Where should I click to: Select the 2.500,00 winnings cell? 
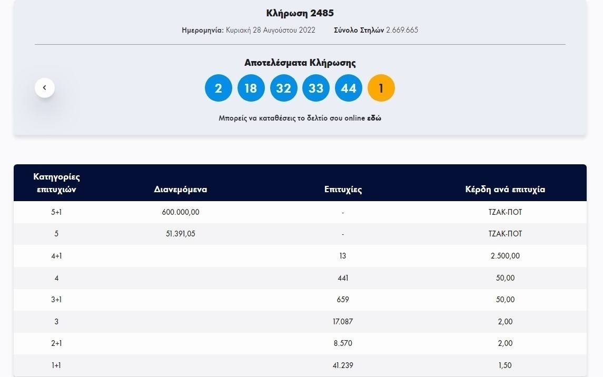tap(505, 256)
